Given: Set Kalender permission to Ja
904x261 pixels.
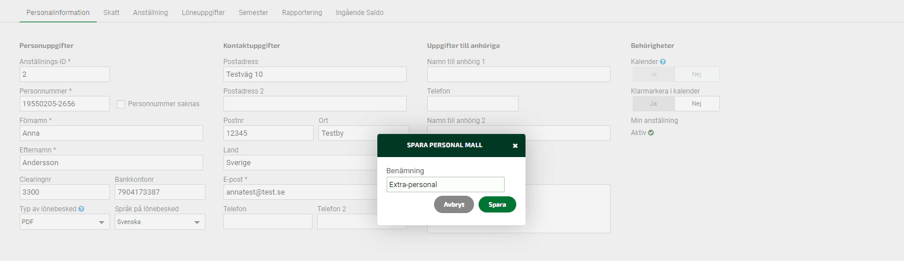Looking at the screenshot, I should [x=653, y=74].
